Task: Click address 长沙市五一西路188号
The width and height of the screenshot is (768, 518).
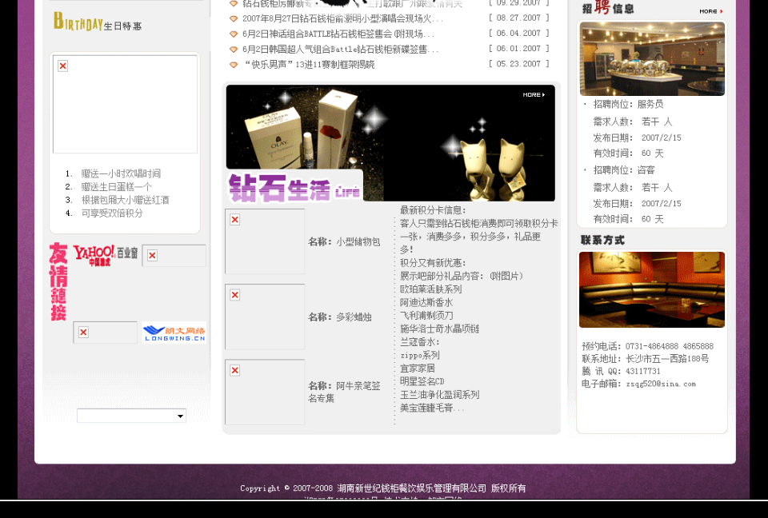Action: pyautogui.click(x=667, y=358)
